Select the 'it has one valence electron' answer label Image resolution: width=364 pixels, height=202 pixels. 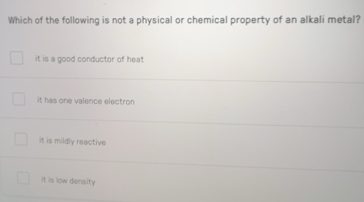coord(86,101)
